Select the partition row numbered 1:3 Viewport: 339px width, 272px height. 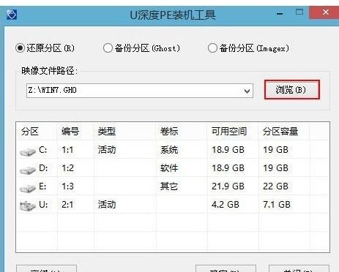click(173, 186)
